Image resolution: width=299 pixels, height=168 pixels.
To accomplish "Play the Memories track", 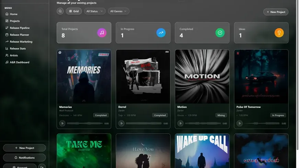I will tap(62, 123).
